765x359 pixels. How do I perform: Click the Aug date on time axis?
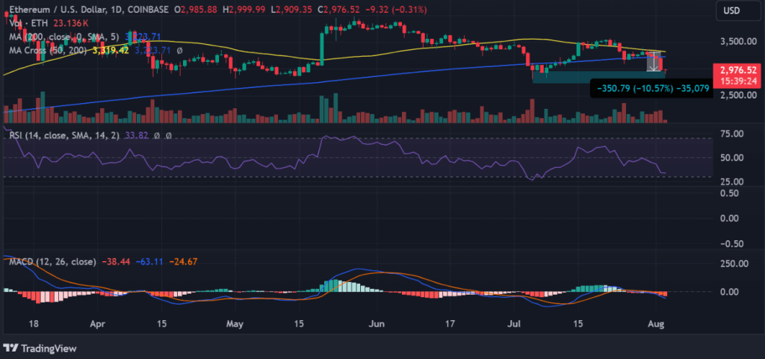tap(657, 323)
